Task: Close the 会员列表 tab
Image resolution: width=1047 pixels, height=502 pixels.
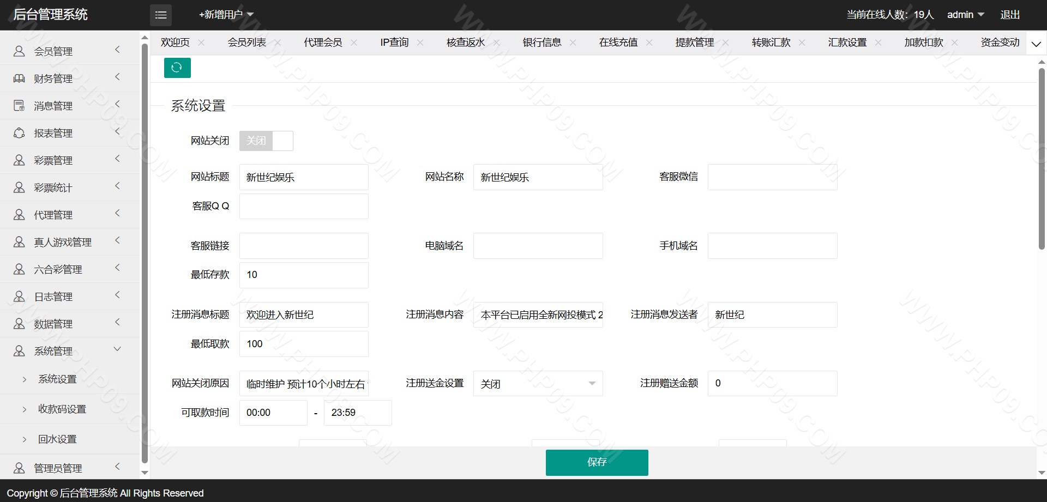Action: coord(278,43)
